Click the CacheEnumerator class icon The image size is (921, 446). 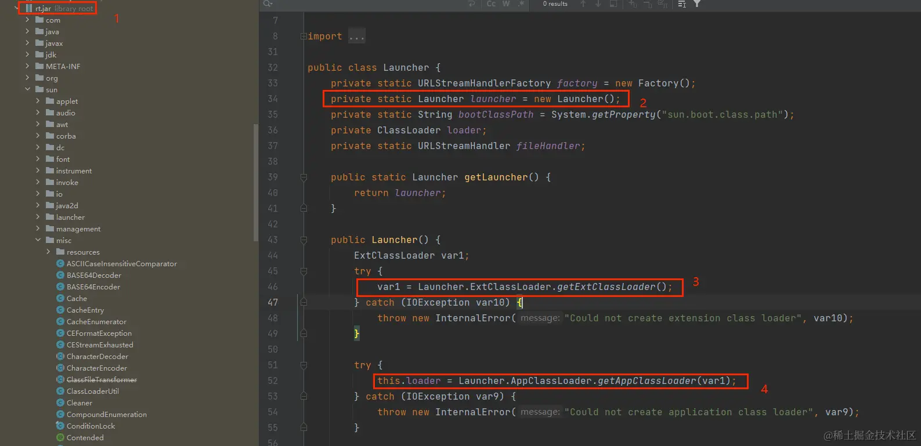tap(60, 321)
